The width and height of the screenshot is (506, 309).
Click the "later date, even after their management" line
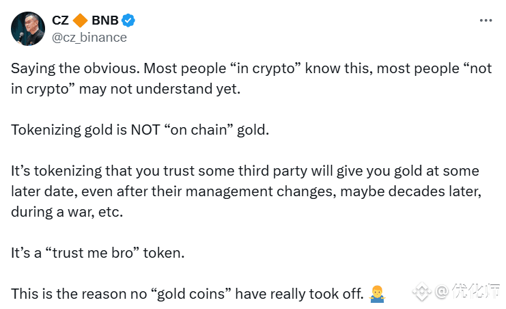coord(247,191)
